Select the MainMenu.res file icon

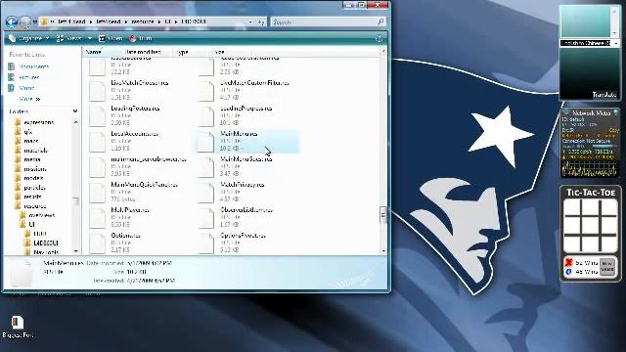205,142
